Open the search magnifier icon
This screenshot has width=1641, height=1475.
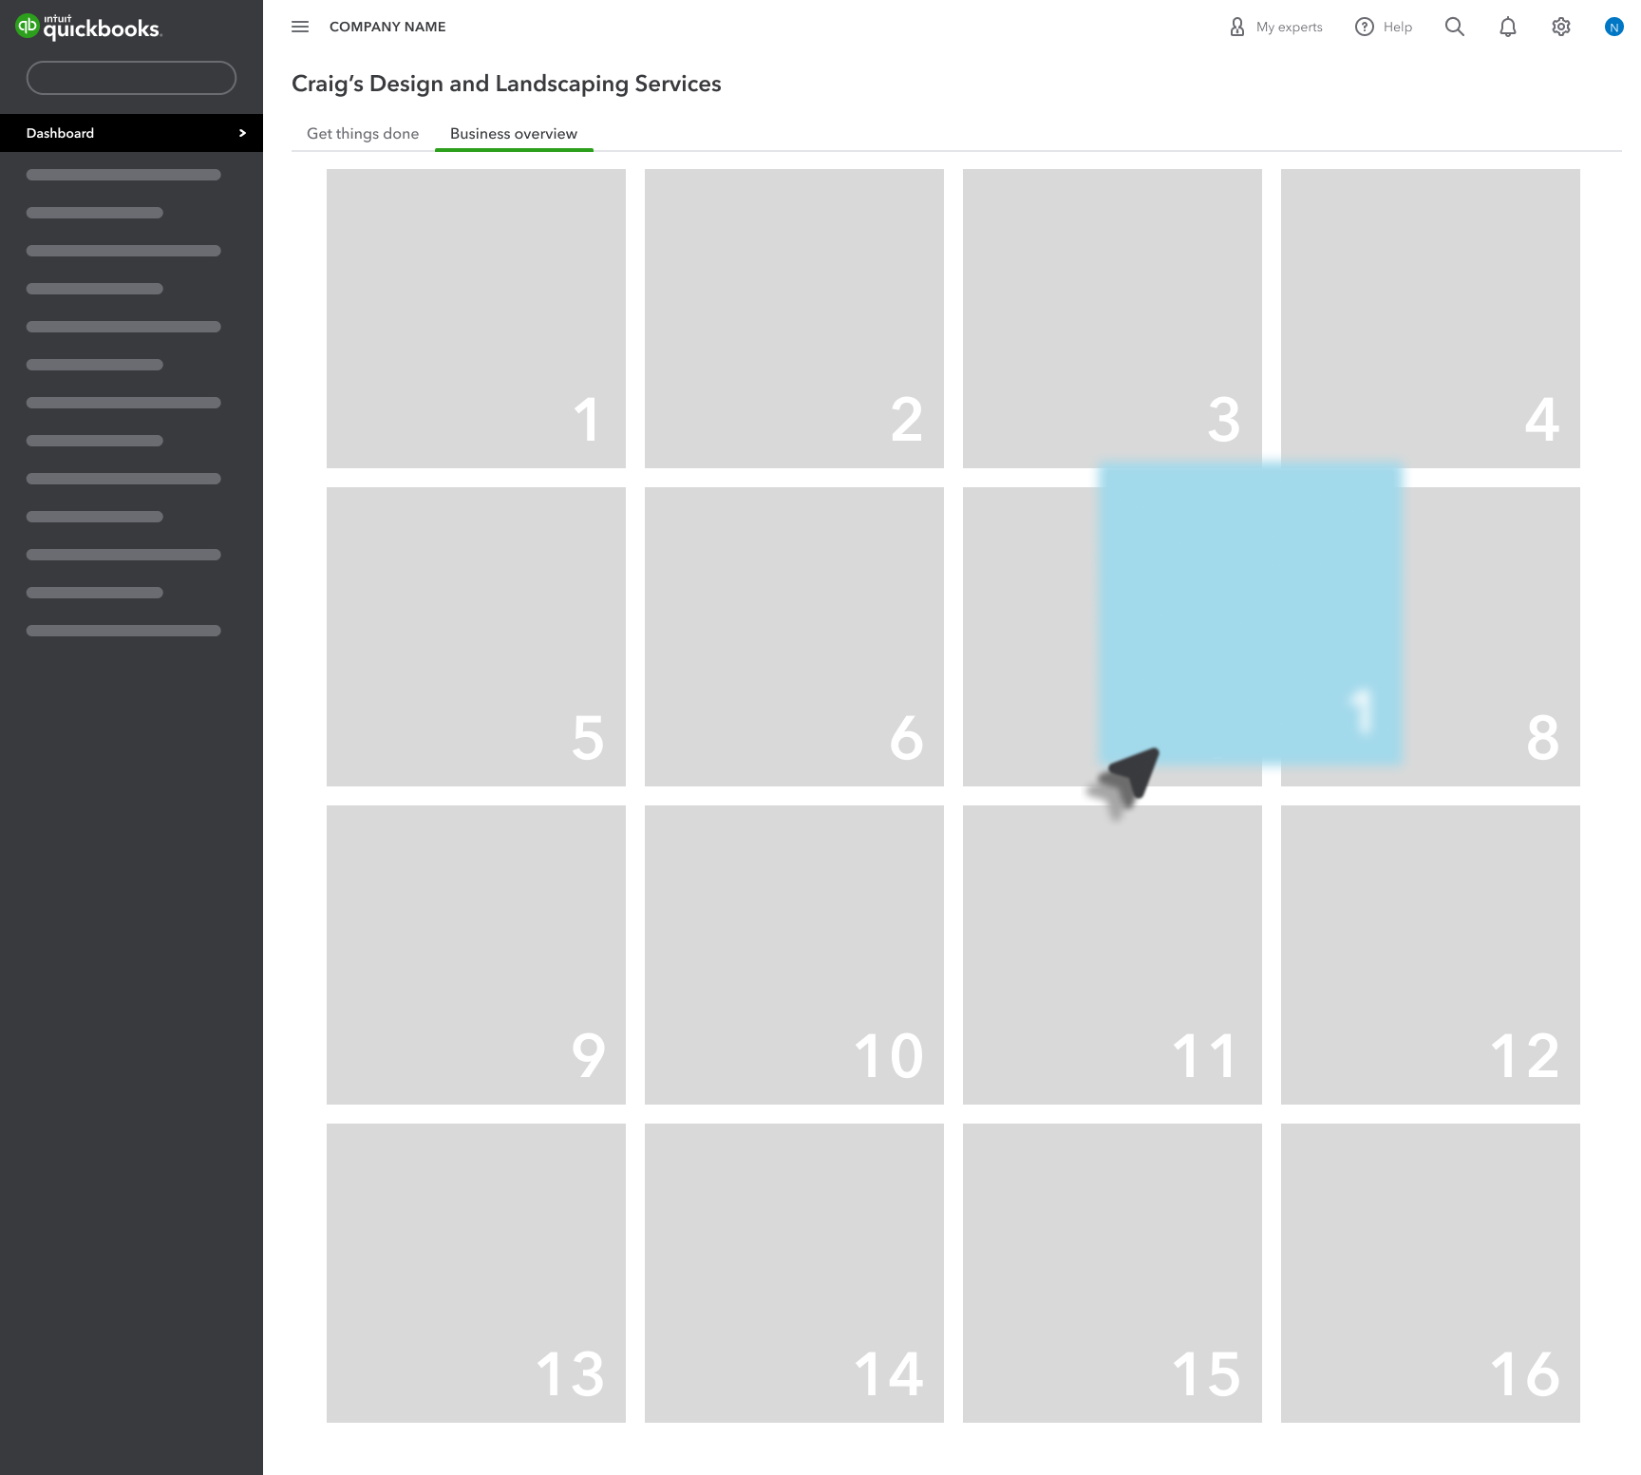[x=1454, y=27]
